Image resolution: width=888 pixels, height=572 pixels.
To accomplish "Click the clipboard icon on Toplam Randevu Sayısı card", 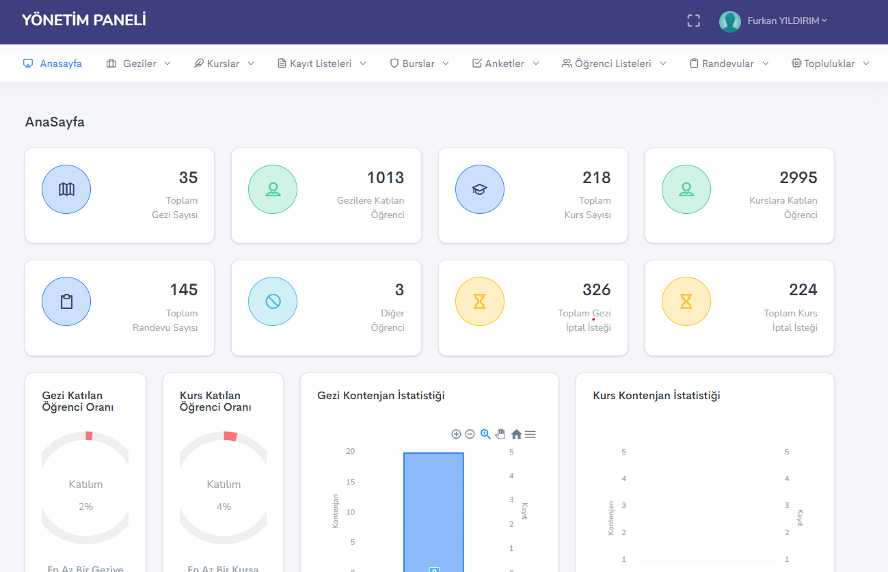I will [x=66, y=301].
